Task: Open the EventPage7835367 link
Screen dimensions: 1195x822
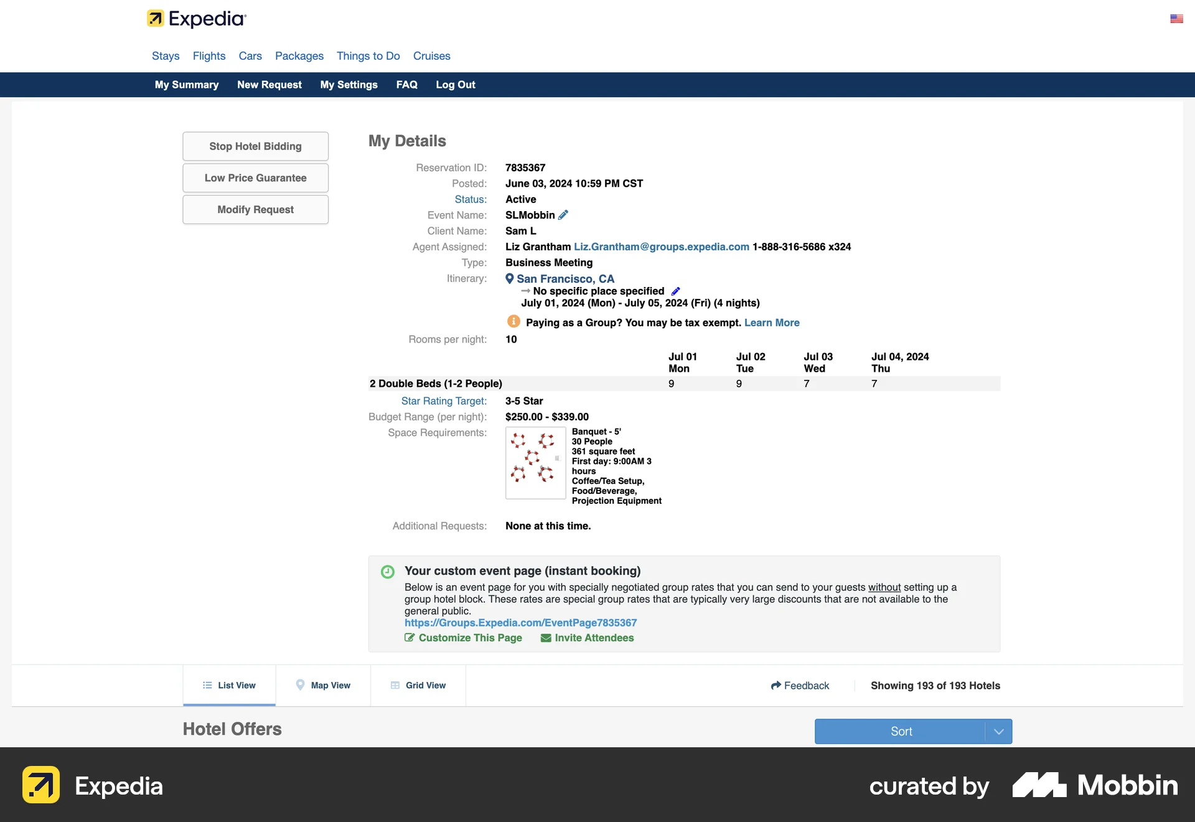Action: [x=520, y=622]
